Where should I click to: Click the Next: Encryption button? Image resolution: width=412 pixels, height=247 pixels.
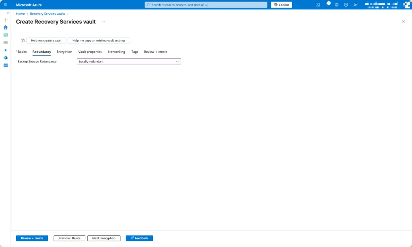click(x=104, y=238)
